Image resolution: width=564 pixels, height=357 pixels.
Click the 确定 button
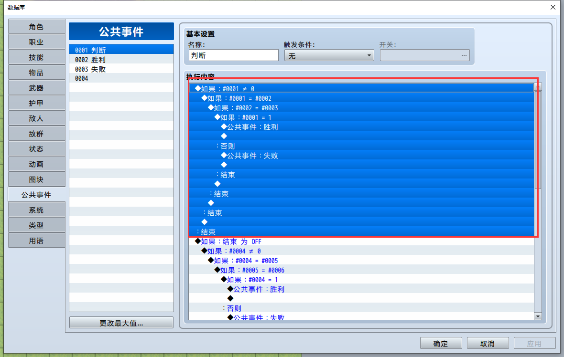441,343
